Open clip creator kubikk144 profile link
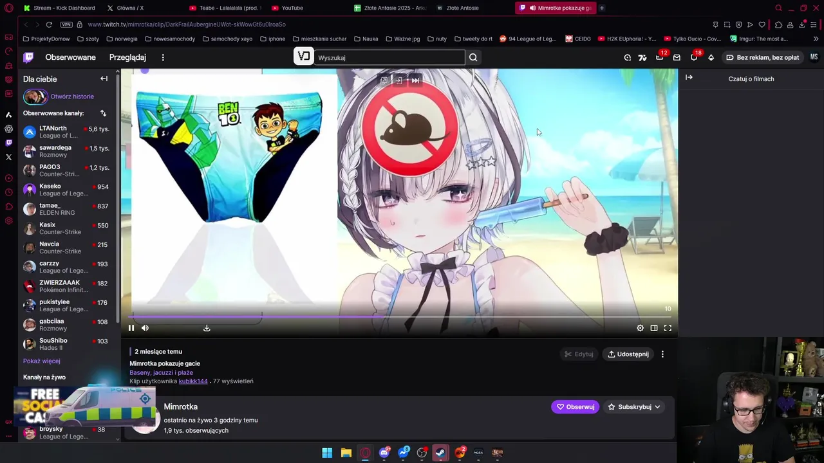This screenshot has width=824, height=463. (193, 381)
